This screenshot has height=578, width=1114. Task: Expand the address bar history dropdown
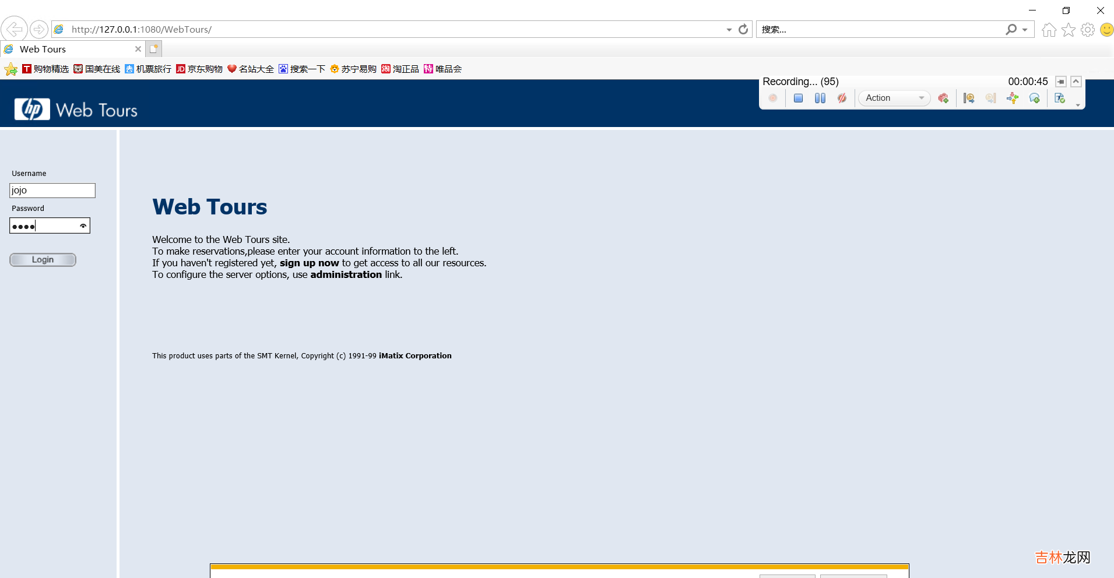point(729,30)
